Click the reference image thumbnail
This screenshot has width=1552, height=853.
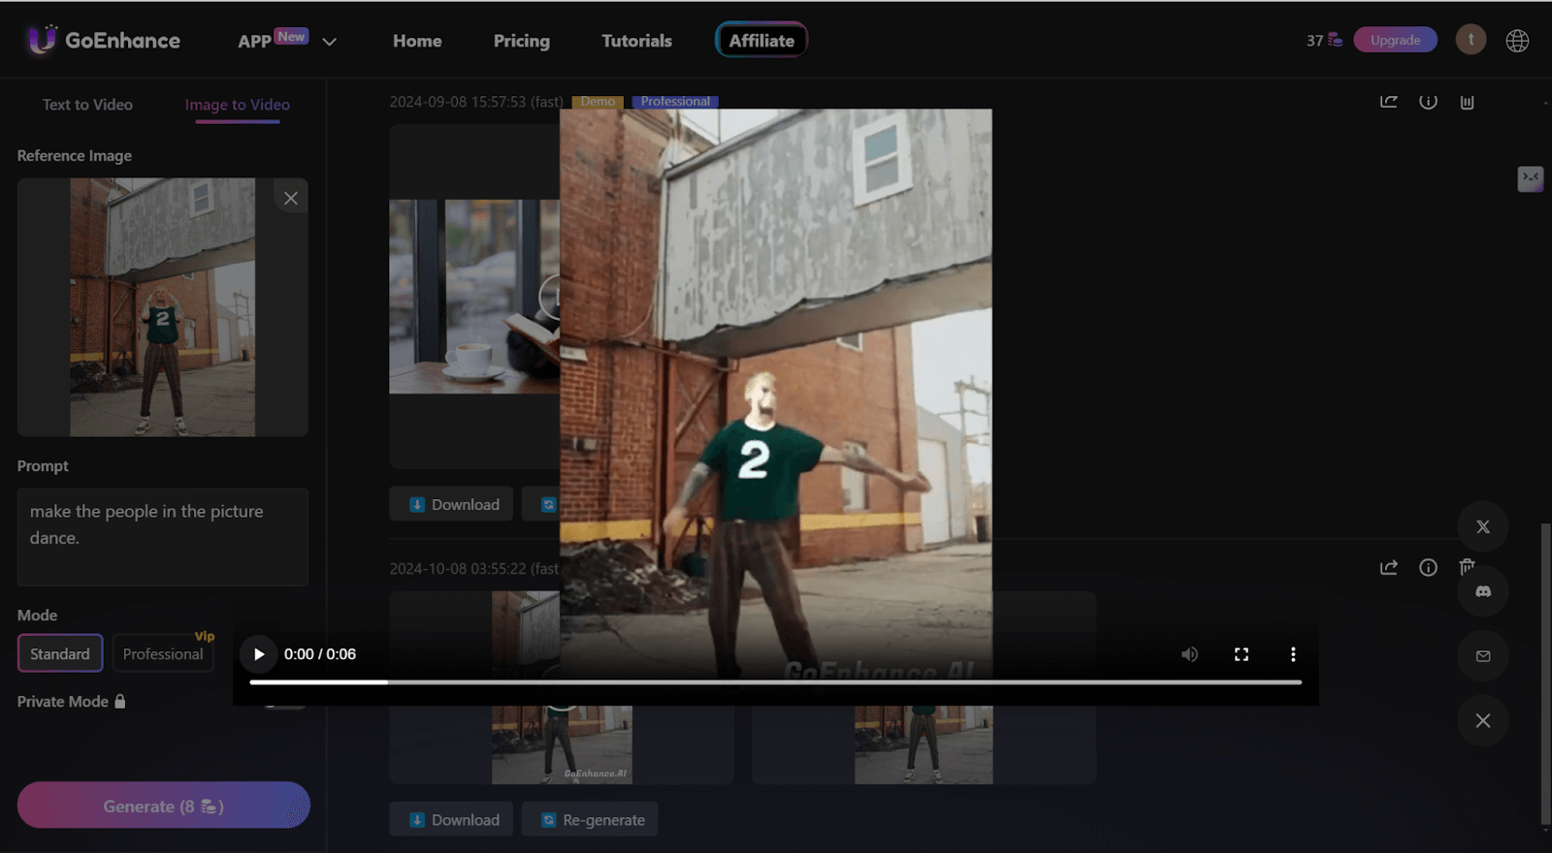click(162, 306)
